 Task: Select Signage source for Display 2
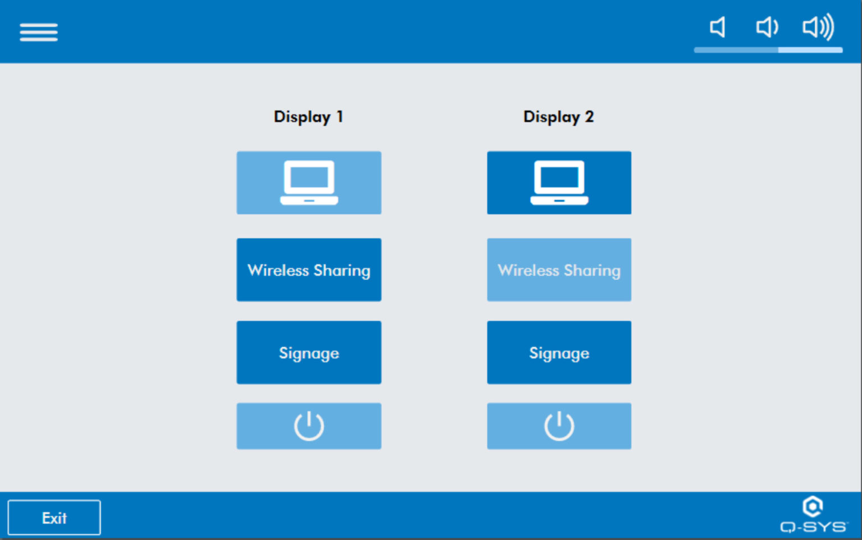pos(559,353)
